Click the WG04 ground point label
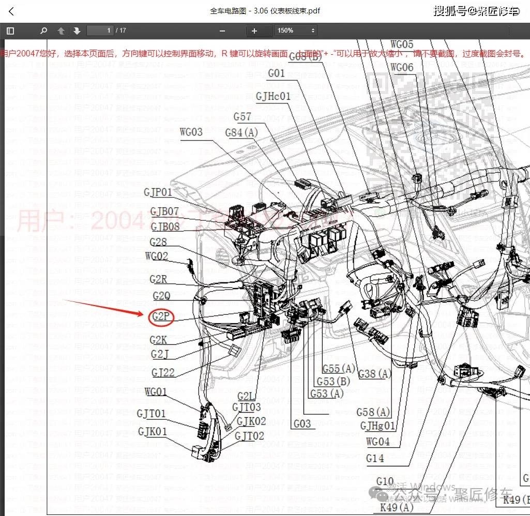Viewport: 530px width, 516px height. pyautogui.click(x=377, y=442)
